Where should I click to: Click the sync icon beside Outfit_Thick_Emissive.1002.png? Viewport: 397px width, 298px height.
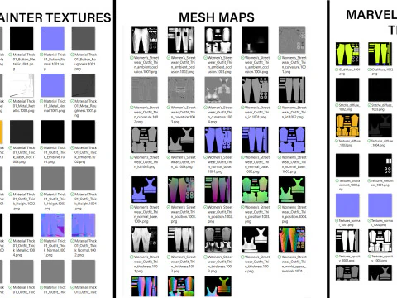tap(73, 148)
